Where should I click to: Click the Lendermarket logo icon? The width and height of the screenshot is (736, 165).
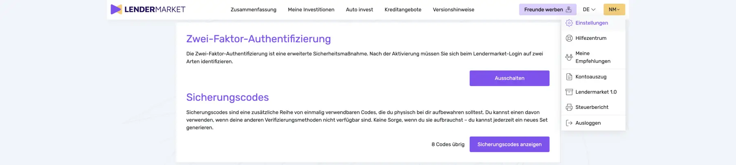point(116,9)
